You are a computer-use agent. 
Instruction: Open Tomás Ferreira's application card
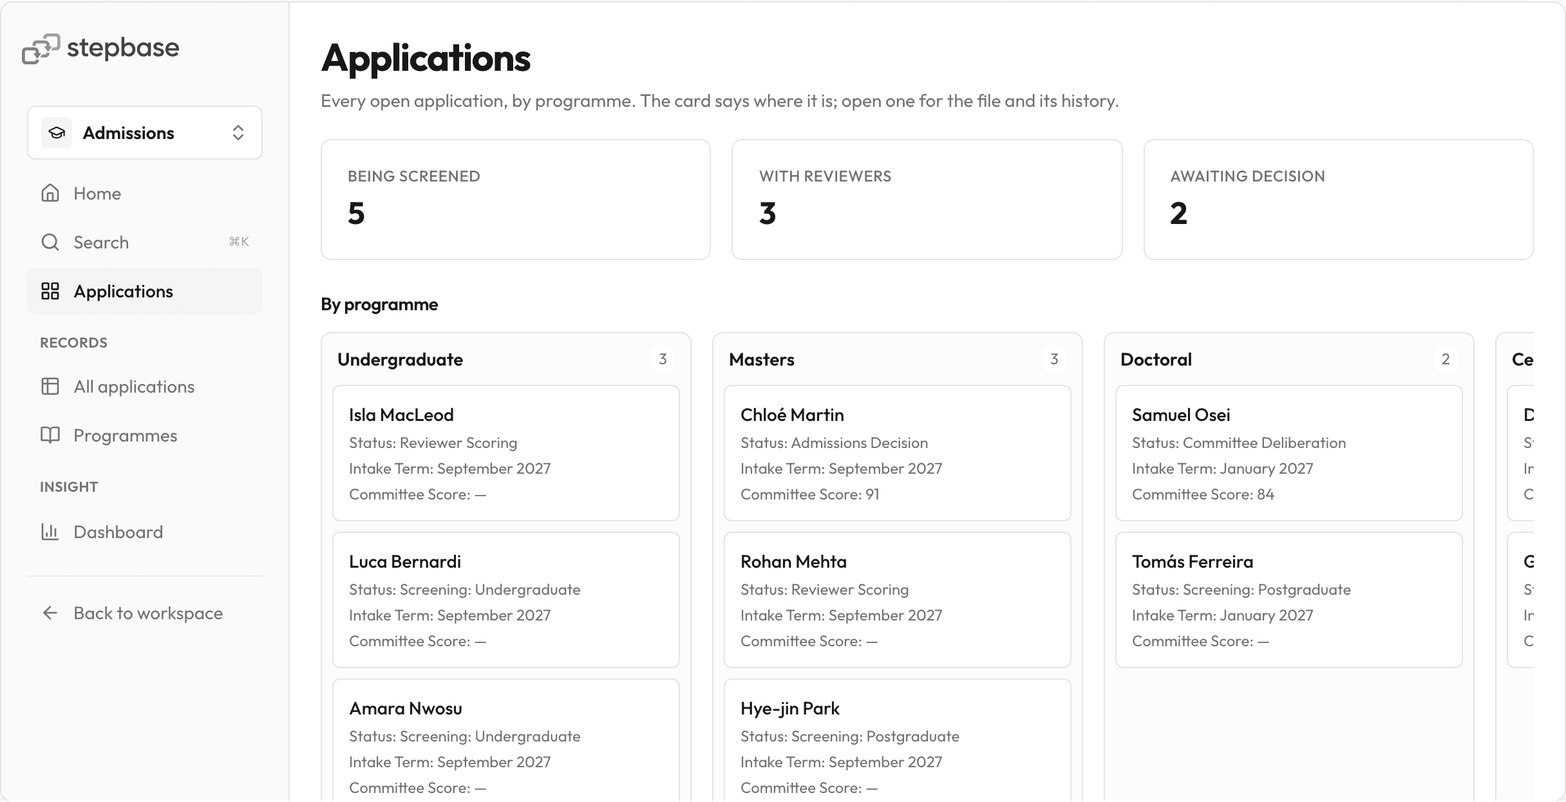tap(1289, 600)
